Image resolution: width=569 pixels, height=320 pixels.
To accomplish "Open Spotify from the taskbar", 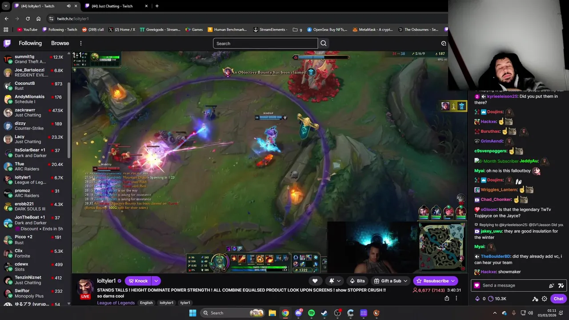I will click(x=311, y=313).
